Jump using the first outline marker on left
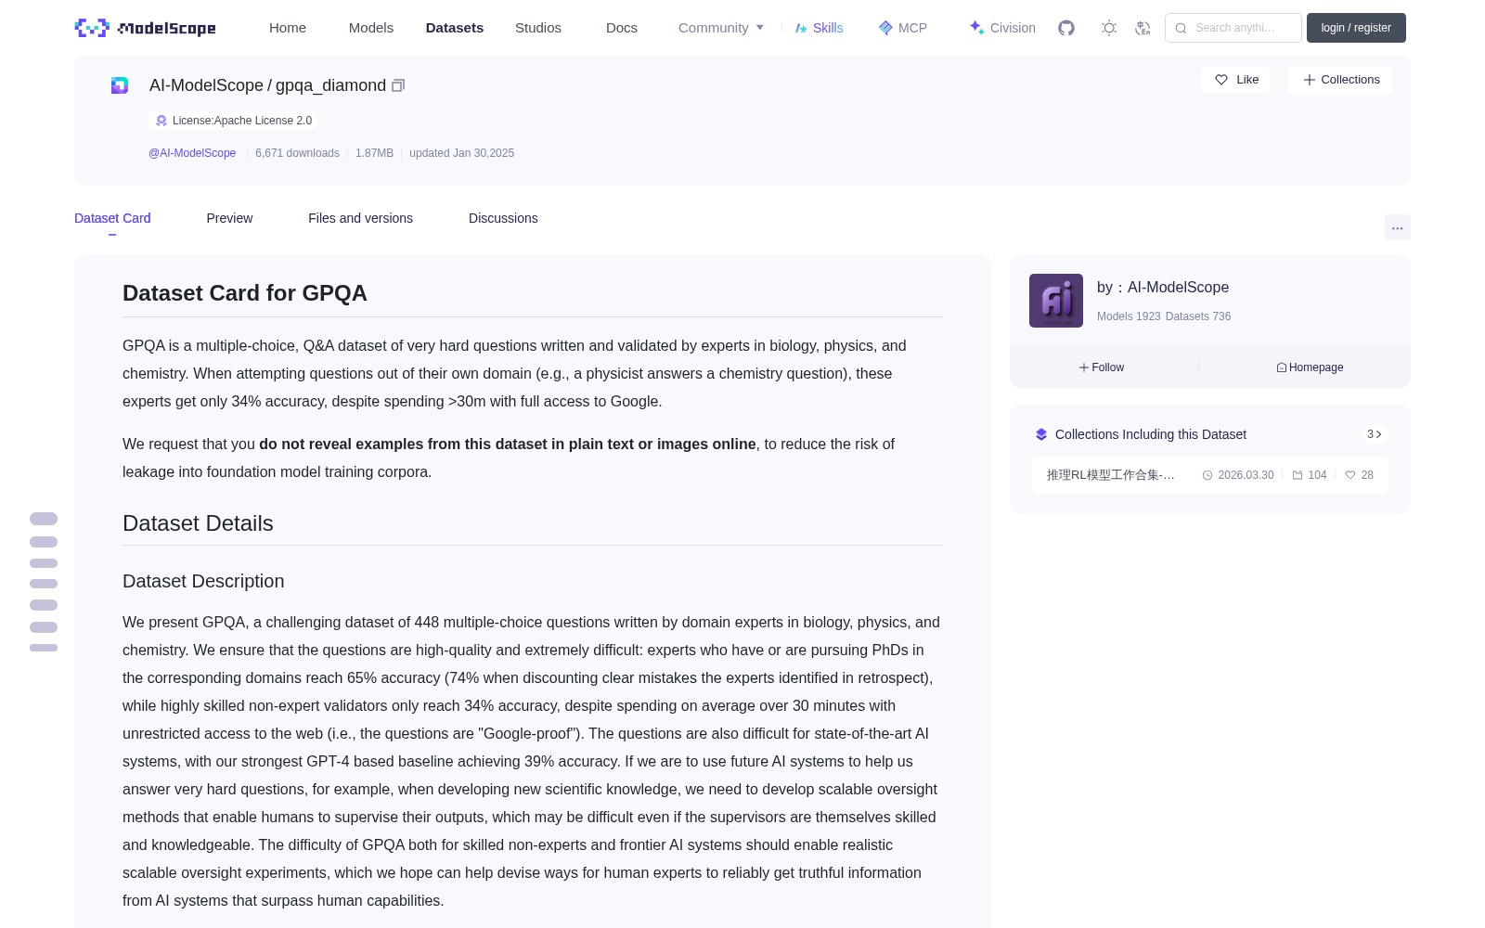The height and width of the screenshot is (928, 1485). [44, 519]
